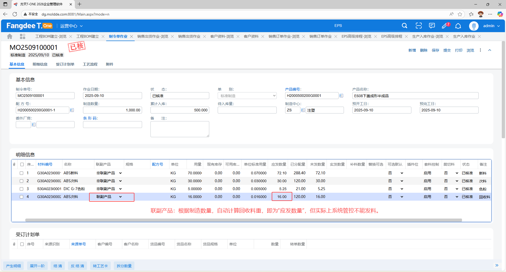
Task: Open the 联副产品 dropdown in row 4
Action: [x=120, y=197]
